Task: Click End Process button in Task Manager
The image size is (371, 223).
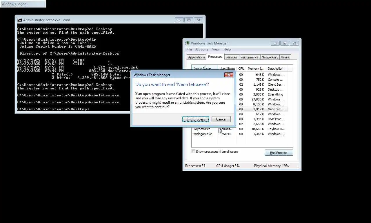Action: 279,153
